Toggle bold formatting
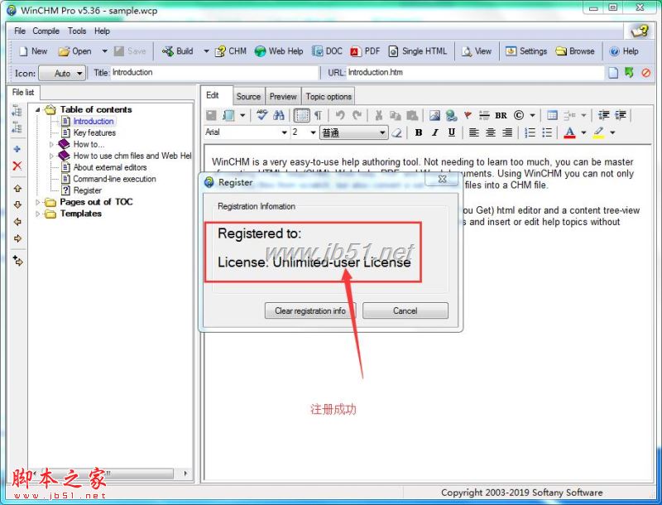The width and height of the screenshot is (662, 505). (419, 132)
